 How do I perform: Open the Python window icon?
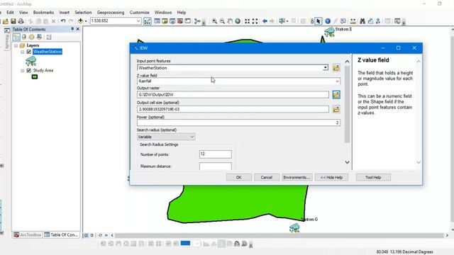coord(187,21)
